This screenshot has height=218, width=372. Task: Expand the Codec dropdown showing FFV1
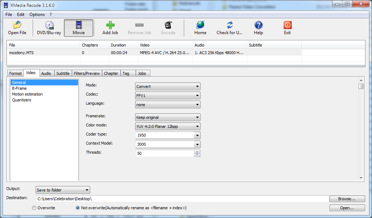point(168,95)
